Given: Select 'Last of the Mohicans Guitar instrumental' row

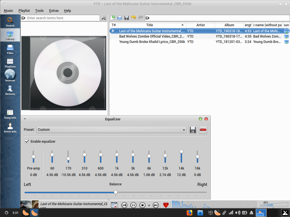Looking at the screenshot, I should 199,31.
